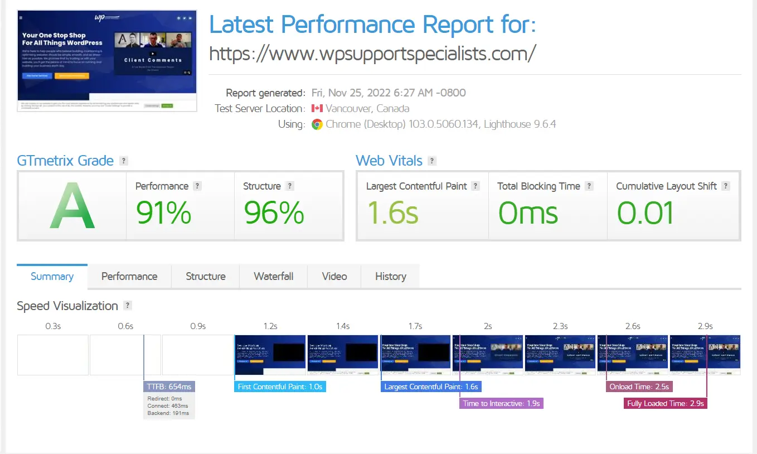Click the 96% Structure score
This screenshot has height=454, width=757.
274,212
